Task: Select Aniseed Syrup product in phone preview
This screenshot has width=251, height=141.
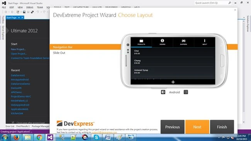Action: (173, 71)
